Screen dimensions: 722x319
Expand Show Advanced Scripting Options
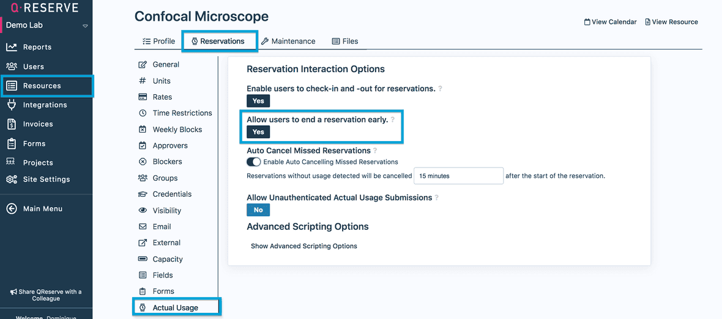(x=303, y=246)
